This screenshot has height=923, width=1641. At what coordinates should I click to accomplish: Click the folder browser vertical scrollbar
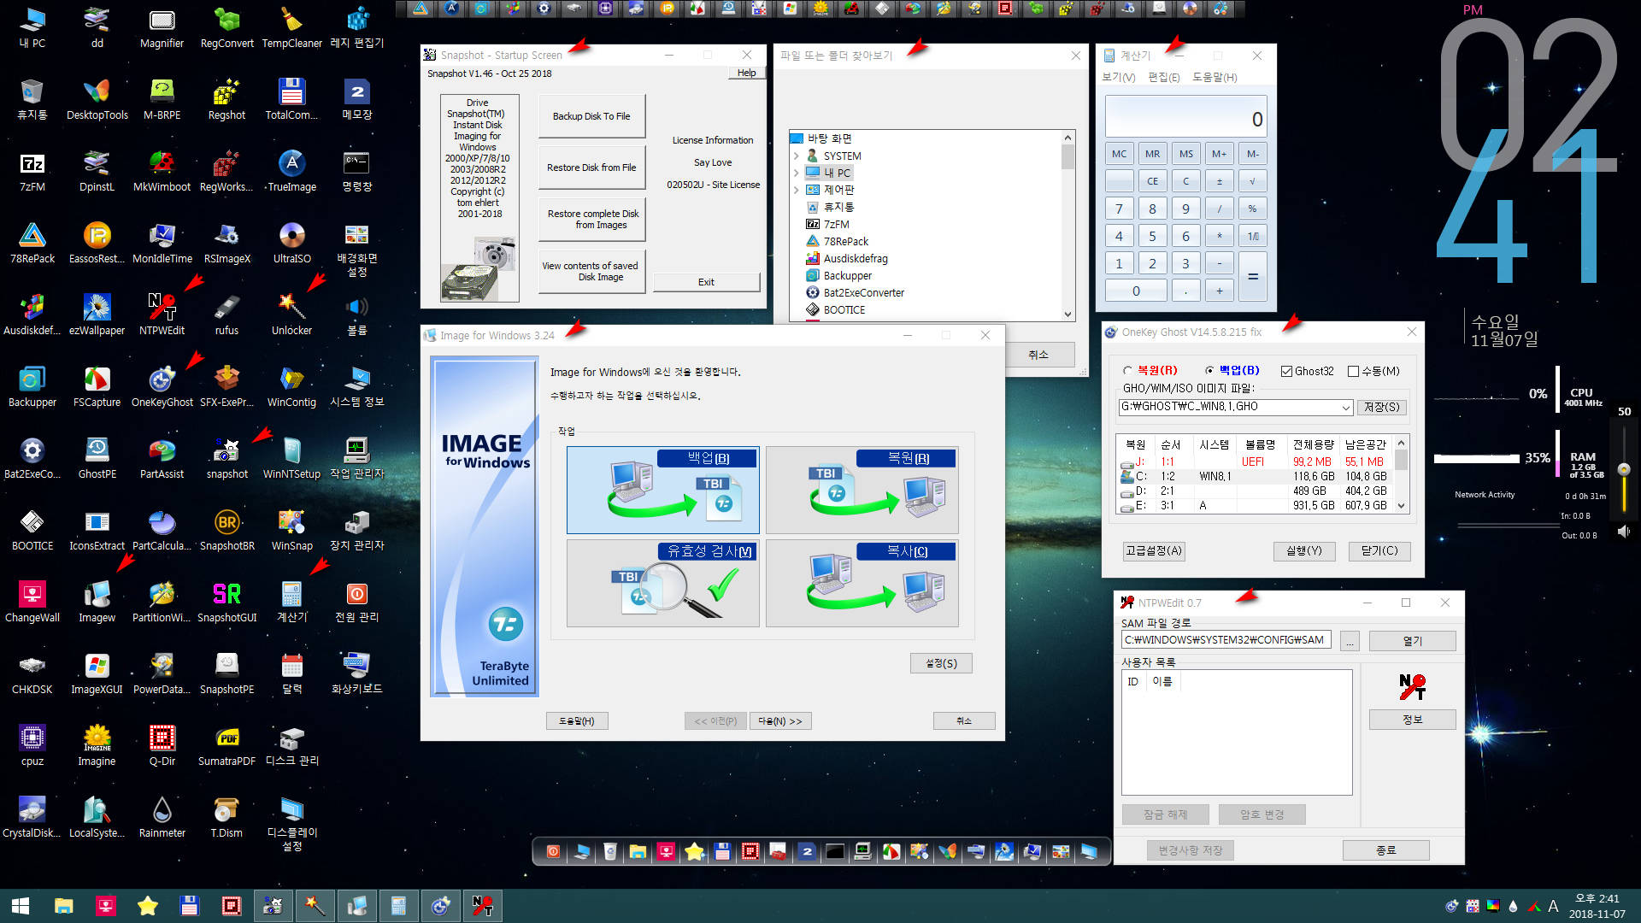click(x=1068, y=224)
